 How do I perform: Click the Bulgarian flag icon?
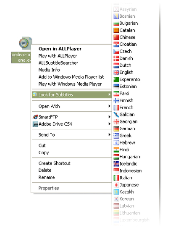point(116,23)
